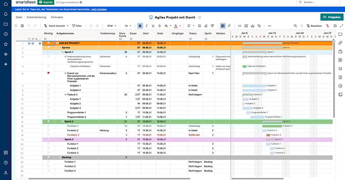Collapse the Sprint 1 section
Image resolution: width=345 pixels, height=180 pixels.
[63, 52]
